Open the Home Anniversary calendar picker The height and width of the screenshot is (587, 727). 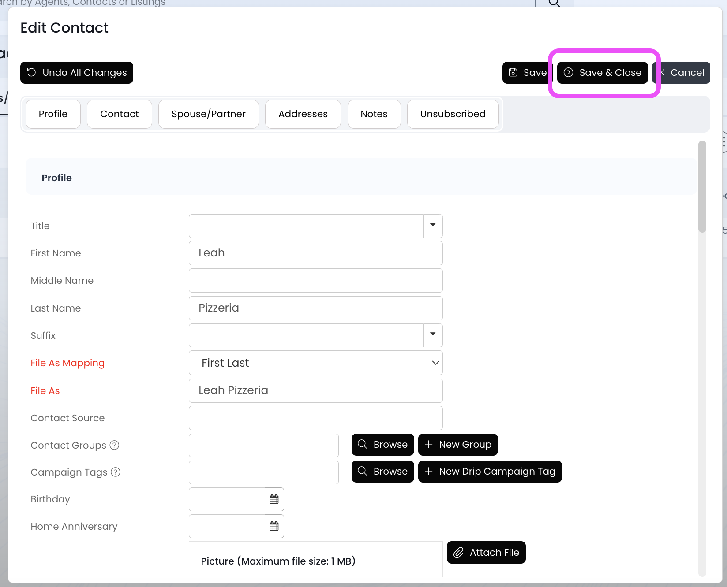coord(274,526)
